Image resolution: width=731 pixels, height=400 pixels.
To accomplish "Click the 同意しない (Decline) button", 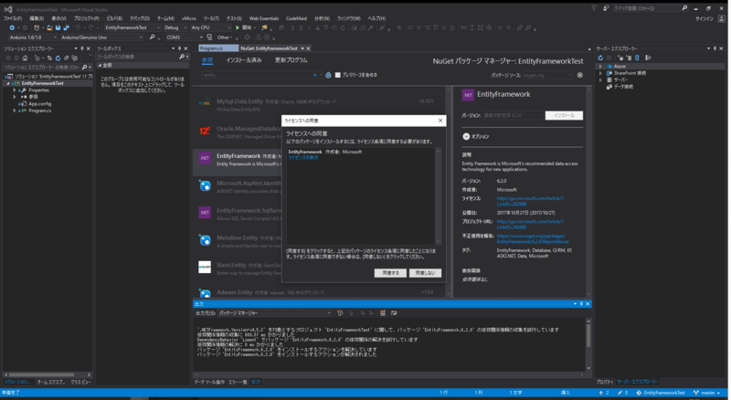I will click(425, 273).
